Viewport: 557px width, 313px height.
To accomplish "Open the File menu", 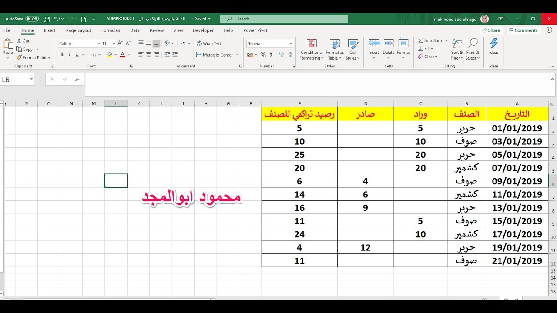I will click(x=7, y=30).
